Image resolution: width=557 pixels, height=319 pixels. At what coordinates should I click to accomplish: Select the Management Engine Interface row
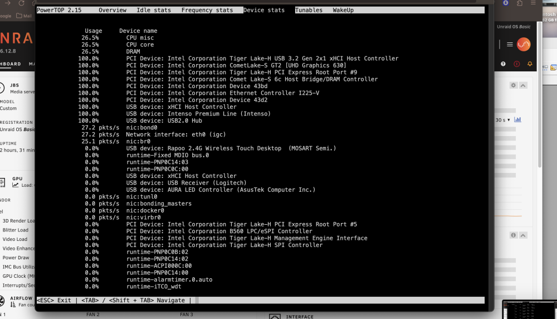pyautogui.click(x=226, y=238)
